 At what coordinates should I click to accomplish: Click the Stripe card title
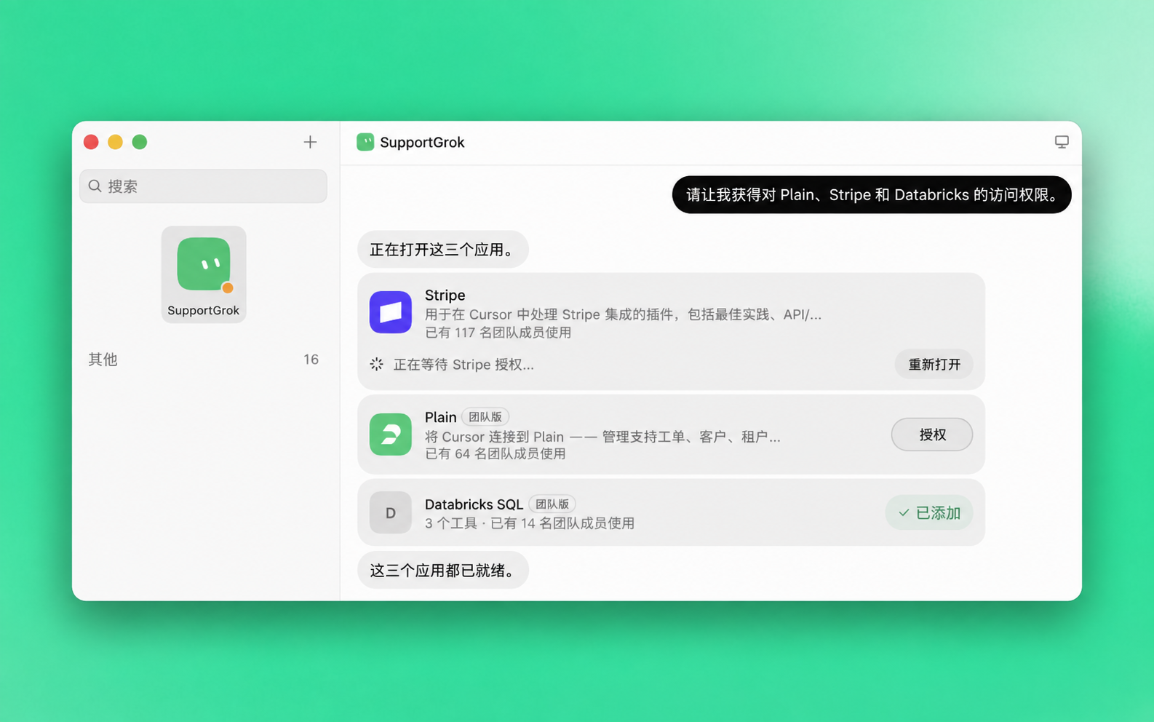coord(445,295)
